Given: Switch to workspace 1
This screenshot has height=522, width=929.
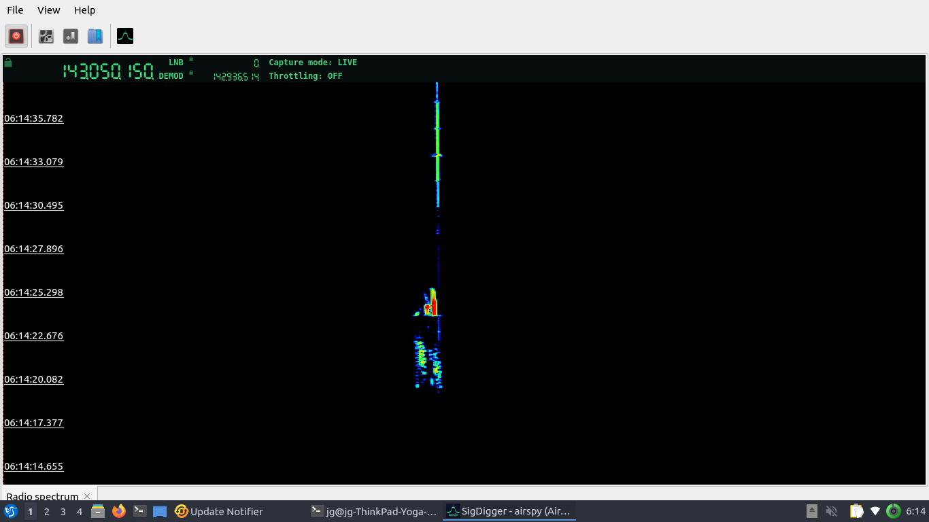Looking at the screenshot, I should pyautogui.click(x=30, y=512).
